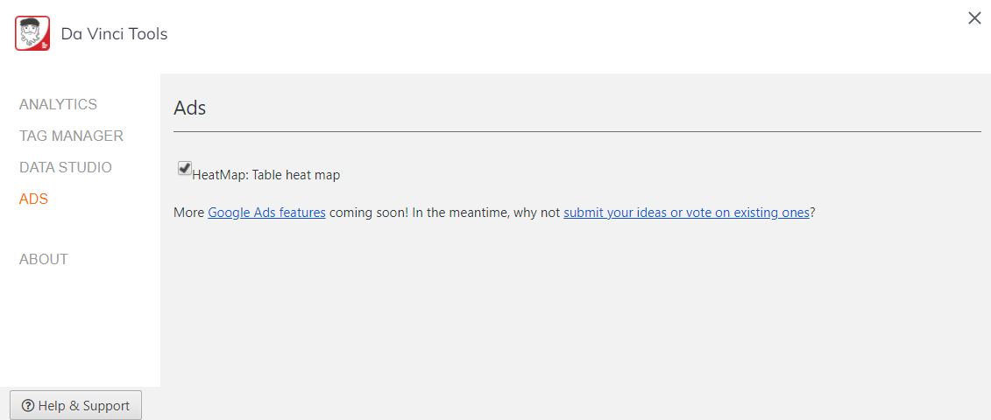
Task: Go to the Data Studio section
Action: pyautogui.click(x=66, y=167)
